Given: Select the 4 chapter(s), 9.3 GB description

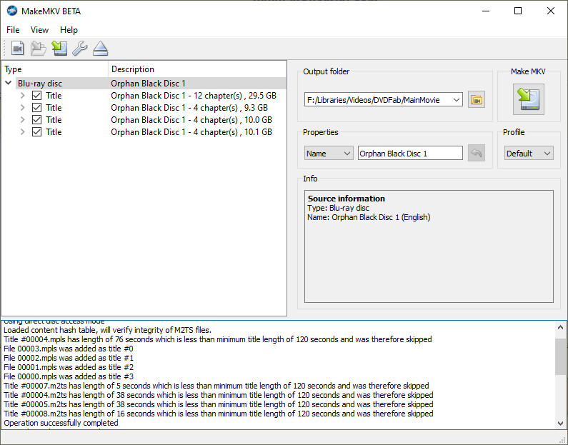Looking at the screenshot, I should pyautogui.click(x=189, y=108).
